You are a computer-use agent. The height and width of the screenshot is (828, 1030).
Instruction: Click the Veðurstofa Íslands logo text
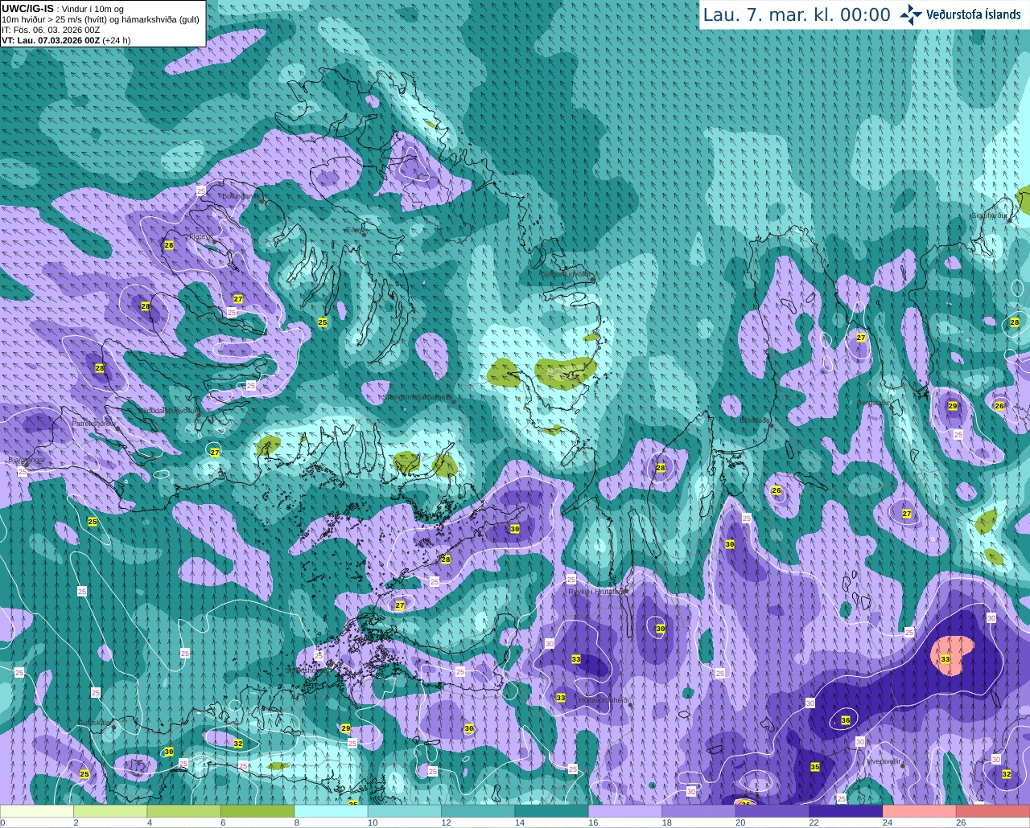pyautogui.click(x=973, y=14)
